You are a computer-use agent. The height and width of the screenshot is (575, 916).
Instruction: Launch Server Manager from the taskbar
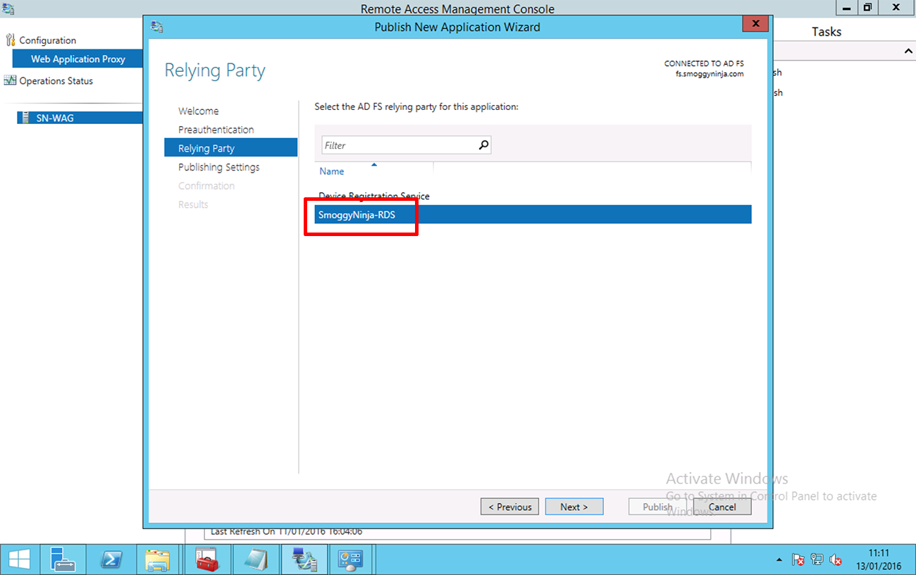pos(63,559)
